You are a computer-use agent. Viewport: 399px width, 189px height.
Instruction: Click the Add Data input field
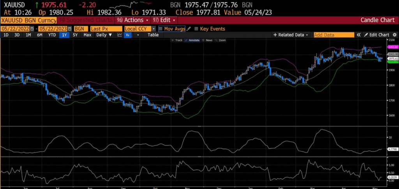[x=334, y=35]
